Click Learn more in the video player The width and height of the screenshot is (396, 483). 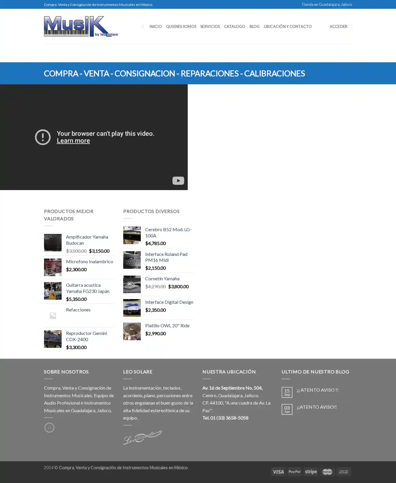click(73, 141)
